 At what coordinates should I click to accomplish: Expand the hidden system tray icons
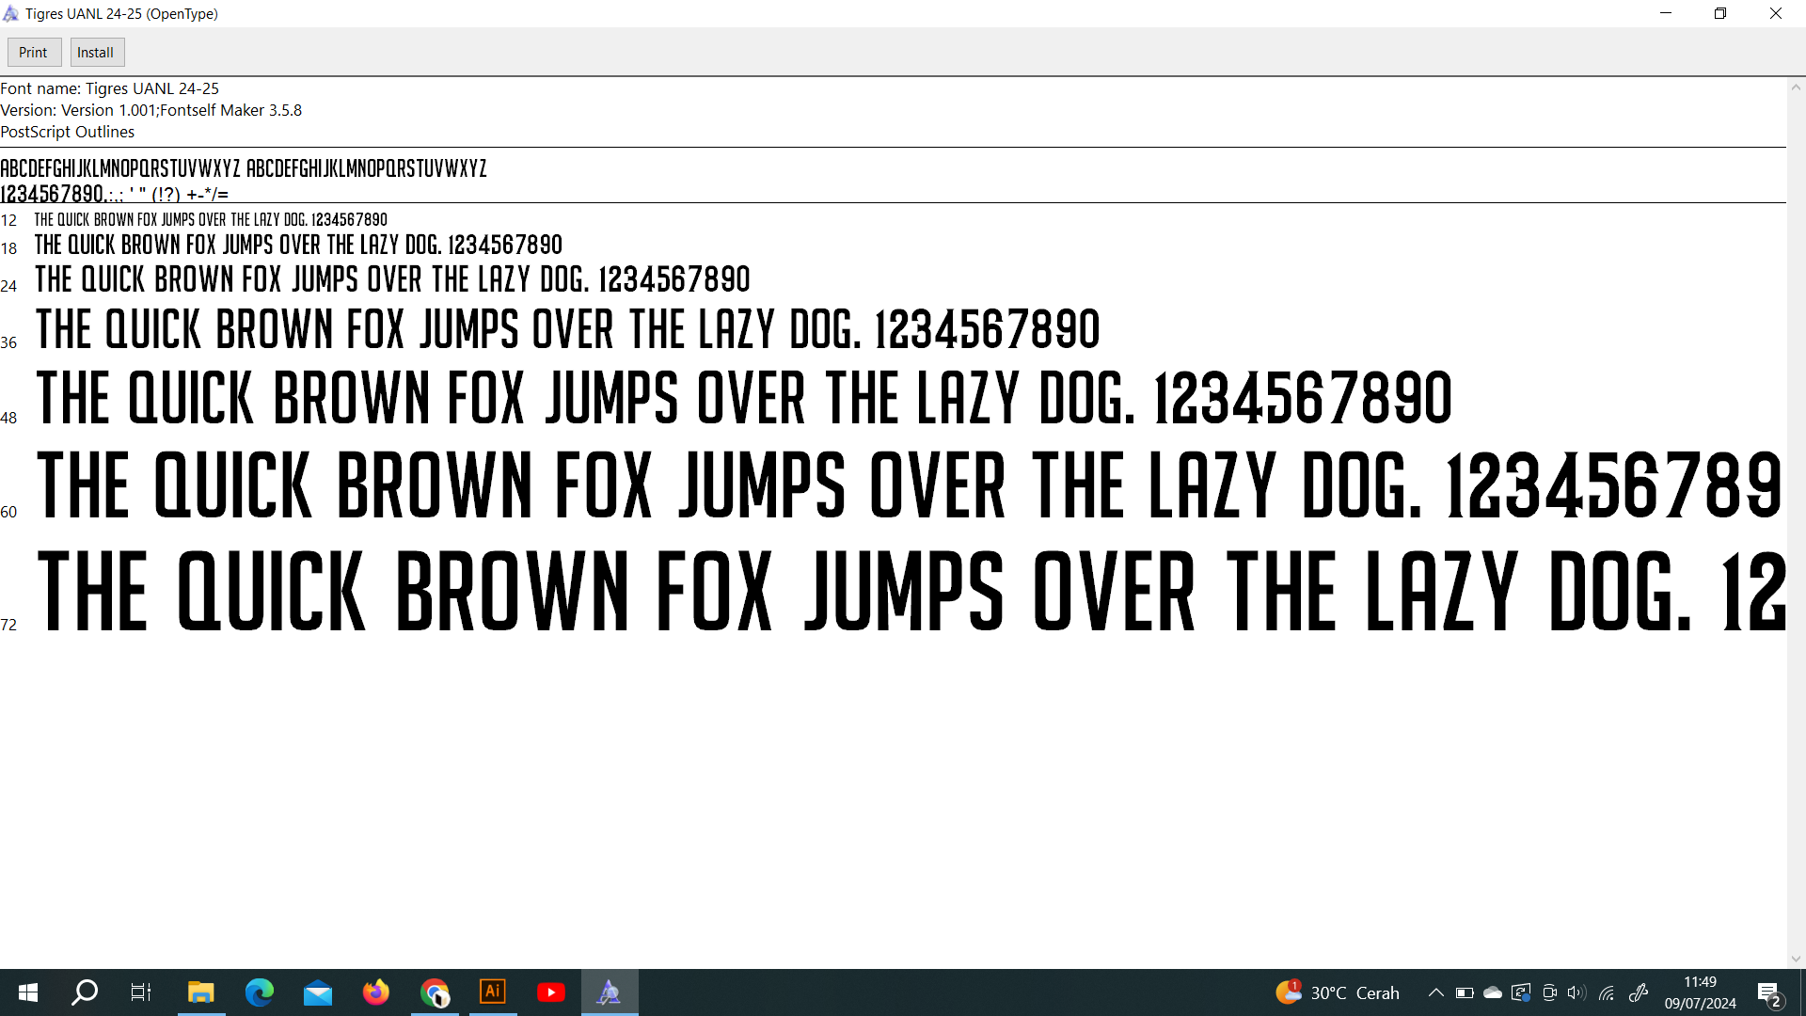pos(1435,992)
